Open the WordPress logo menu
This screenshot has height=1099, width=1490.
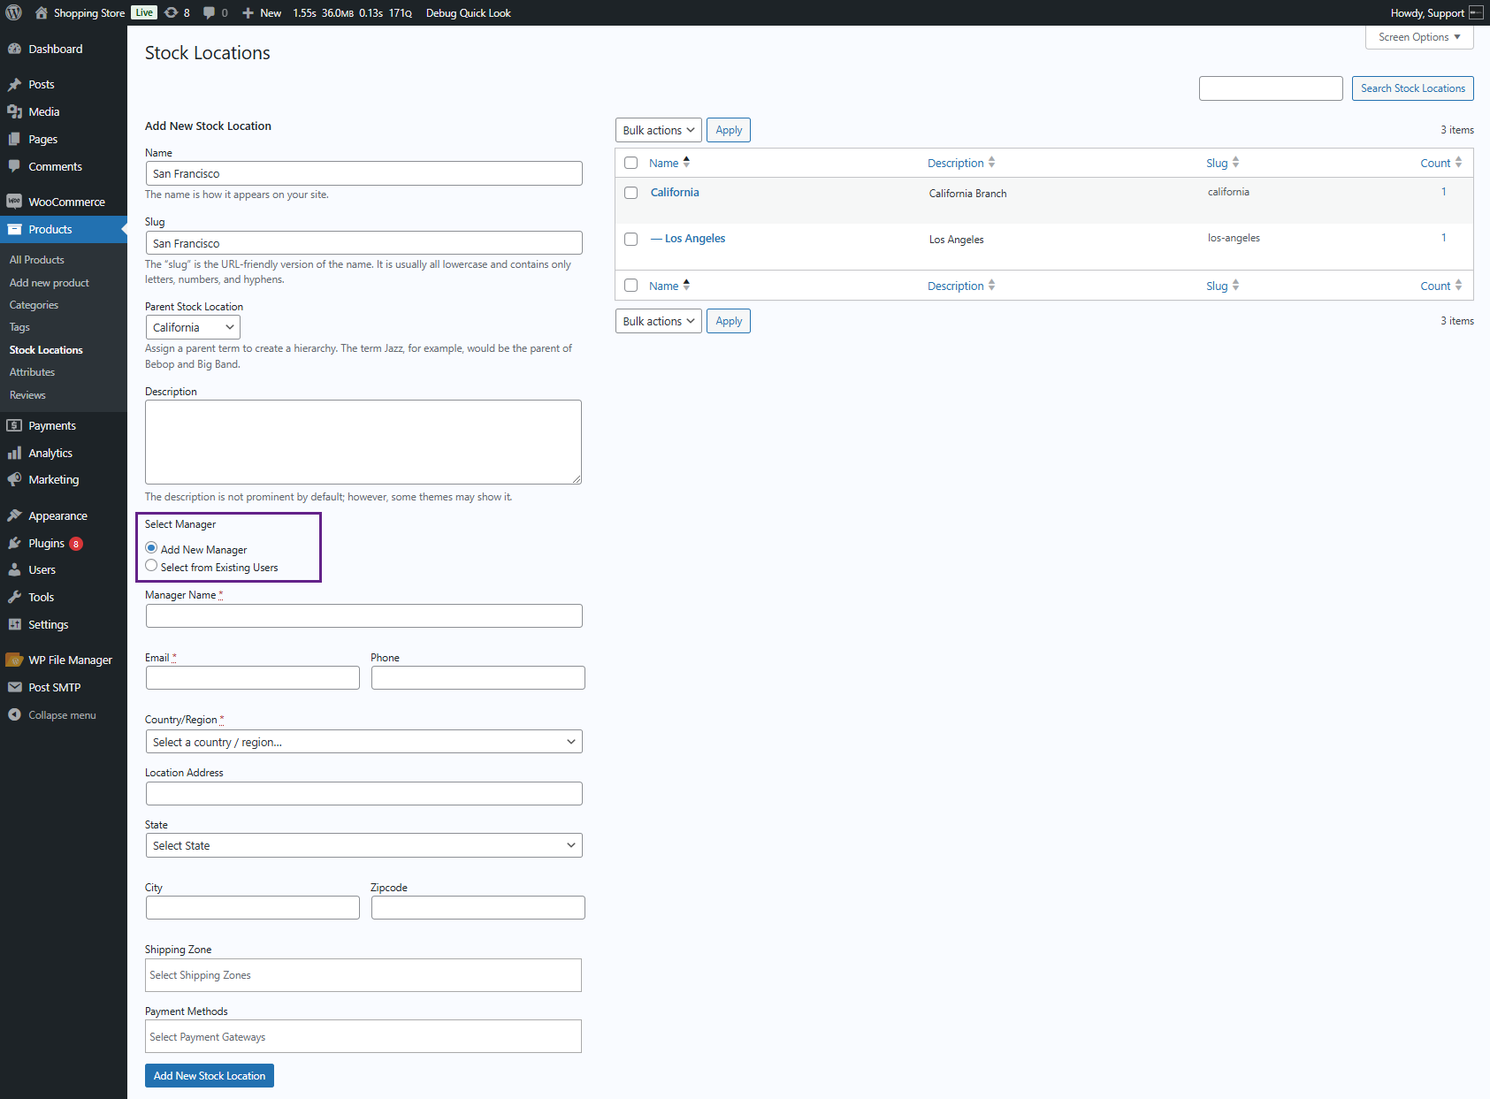13,12
